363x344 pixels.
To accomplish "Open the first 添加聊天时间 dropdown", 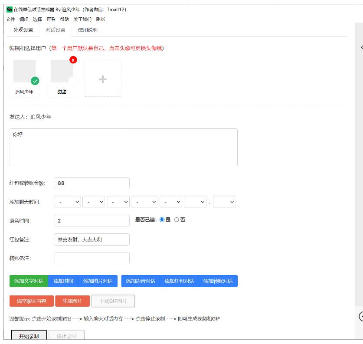I will point(68,202).
